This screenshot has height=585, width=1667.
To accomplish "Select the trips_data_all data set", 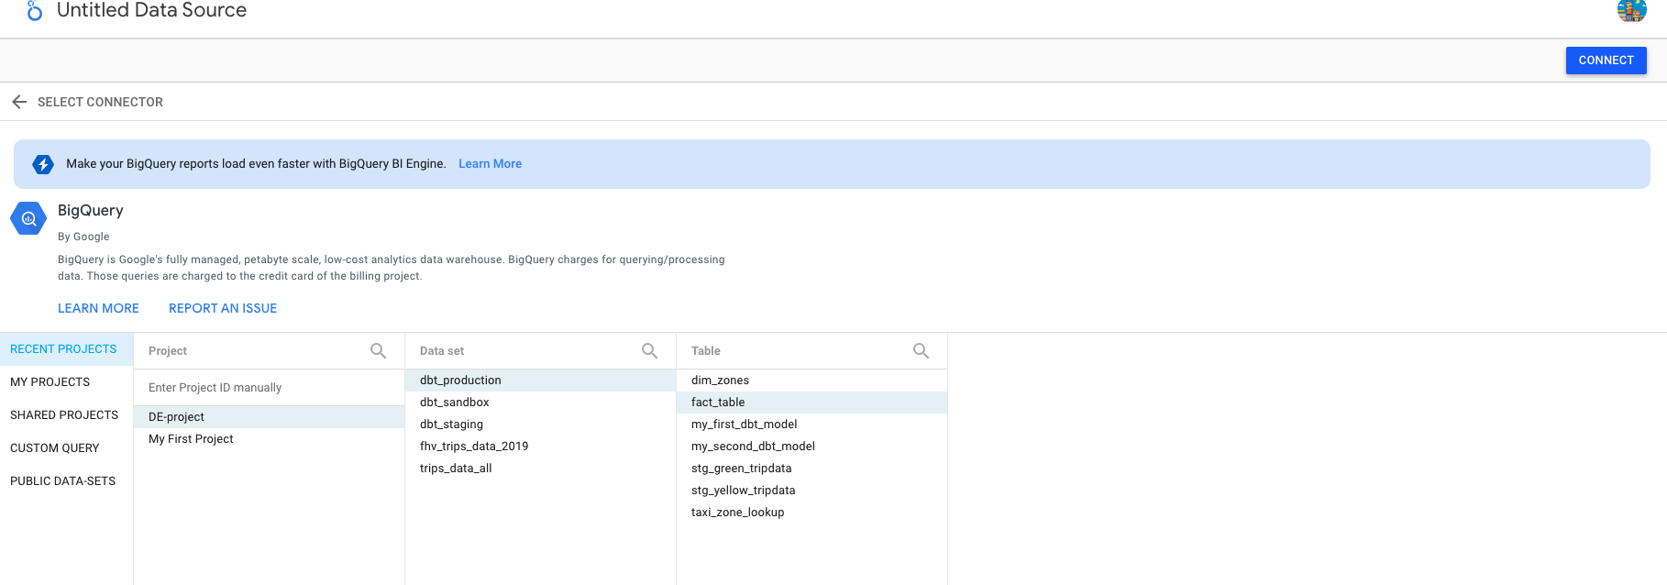I will [540, 469].
